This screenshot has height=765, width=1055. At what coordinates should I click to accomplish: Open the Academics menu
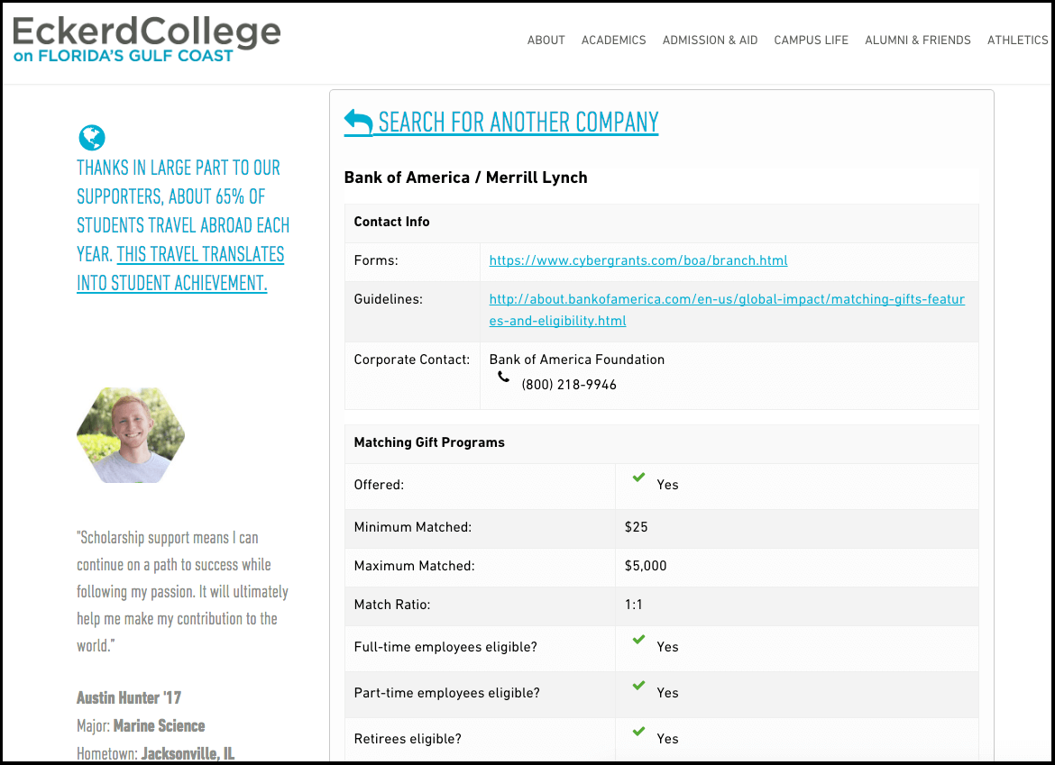614,41
